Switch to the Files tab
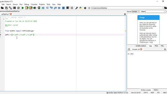The height and width of the screenshot is (94, 167). [162, 46]
